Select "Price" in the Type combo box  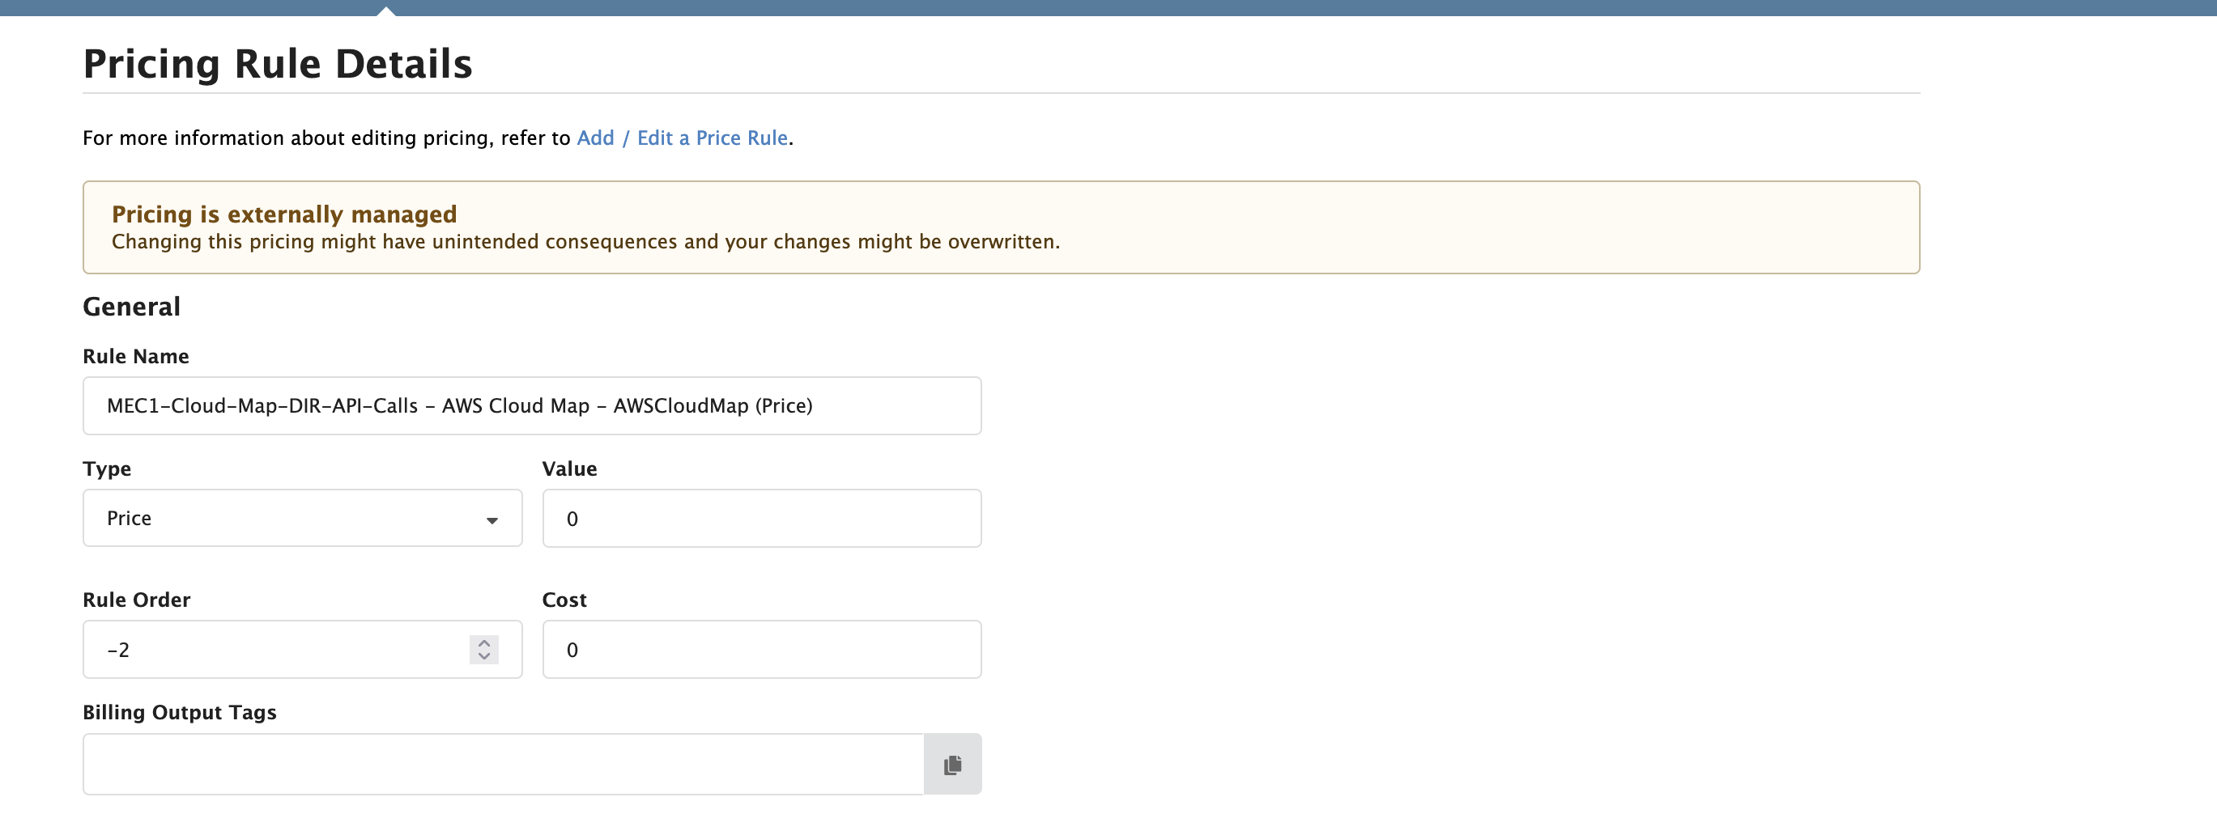click(x=258, y=518)
